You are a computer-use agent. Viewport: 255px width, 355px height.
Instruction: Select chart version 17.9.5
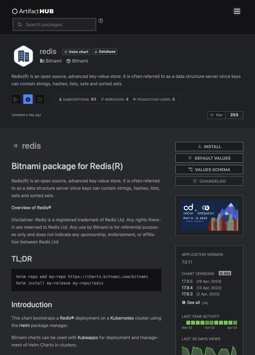[187, 281]
